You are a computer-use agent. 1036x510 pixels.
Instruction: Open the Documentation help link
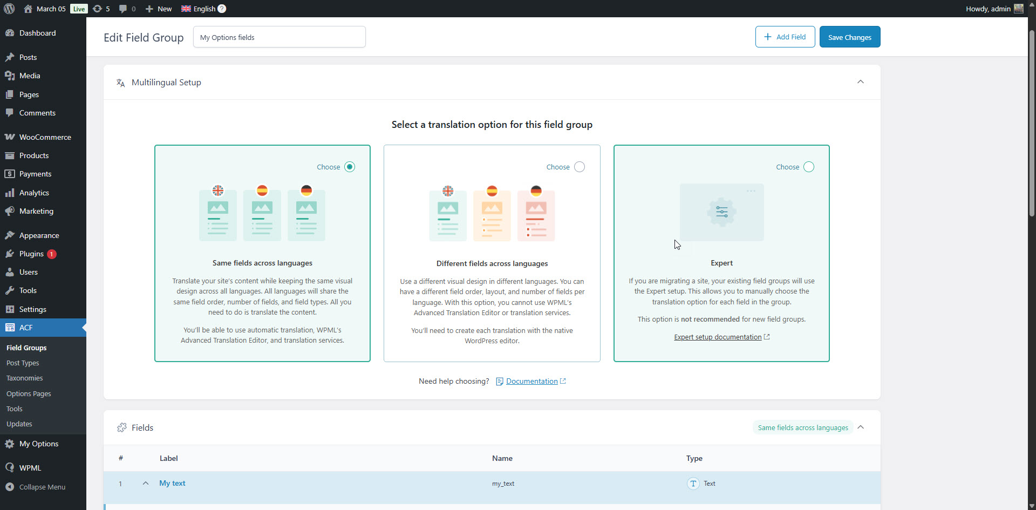click(532, 381)
